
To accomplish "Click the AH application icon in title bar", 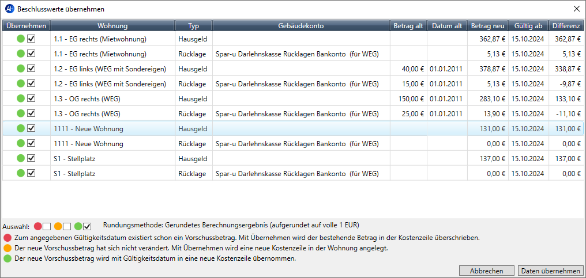I will click(10, 9).
